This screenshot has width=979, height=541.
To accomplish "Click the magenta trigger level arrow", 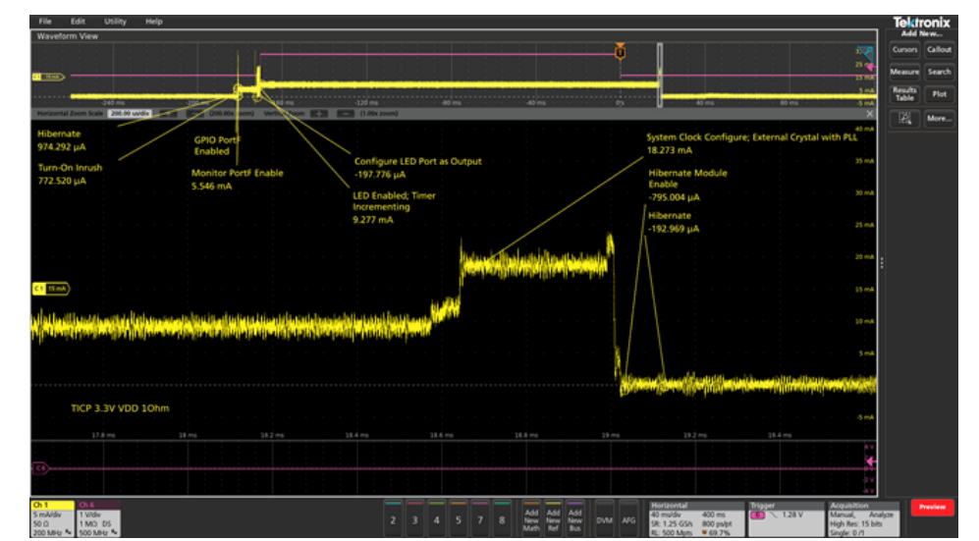I will [x=870, y=461].
